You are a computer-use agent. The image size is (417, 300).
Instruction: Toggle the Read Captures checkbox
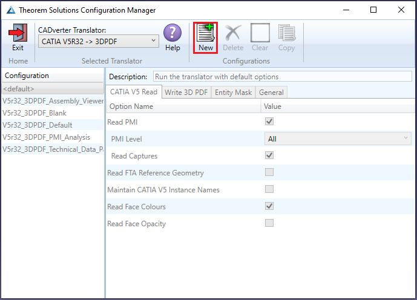(269, 155)
